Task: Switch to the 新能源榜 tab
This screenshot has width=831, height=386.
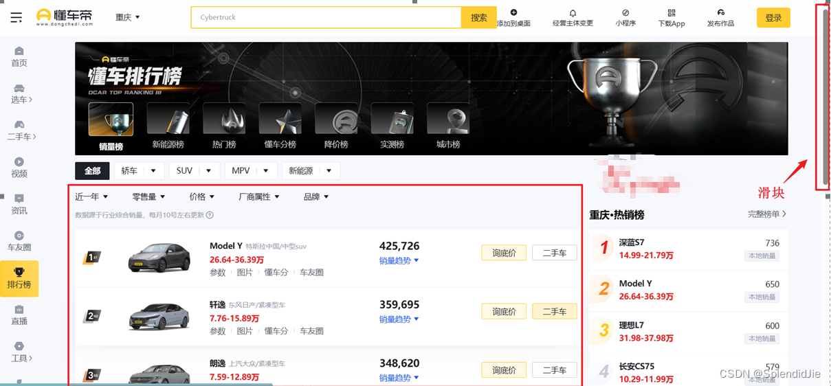Action: point(168,126)
